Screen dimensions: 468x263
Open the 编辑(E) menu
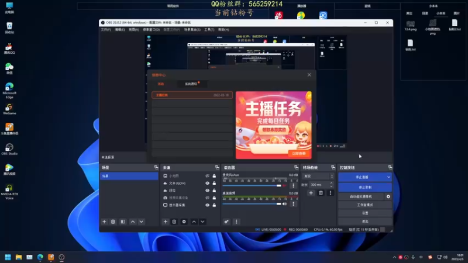[120, 30]
